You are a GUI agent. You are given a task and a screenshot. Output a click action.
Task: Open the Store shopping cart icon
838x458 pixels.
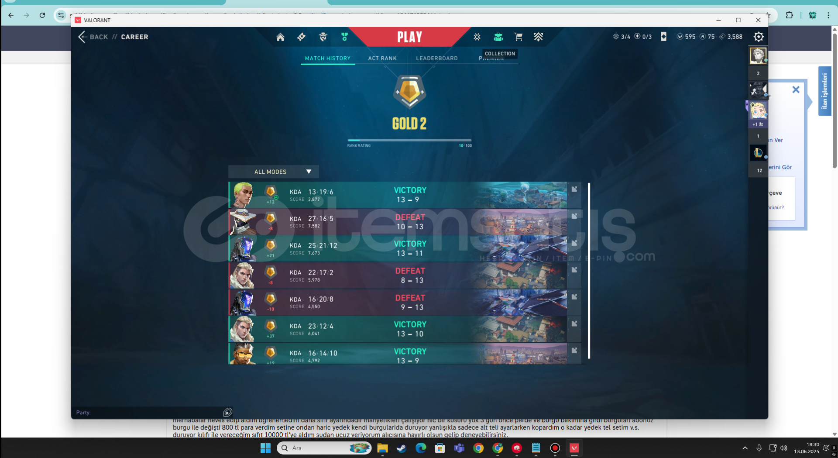[x=519, y=37]
